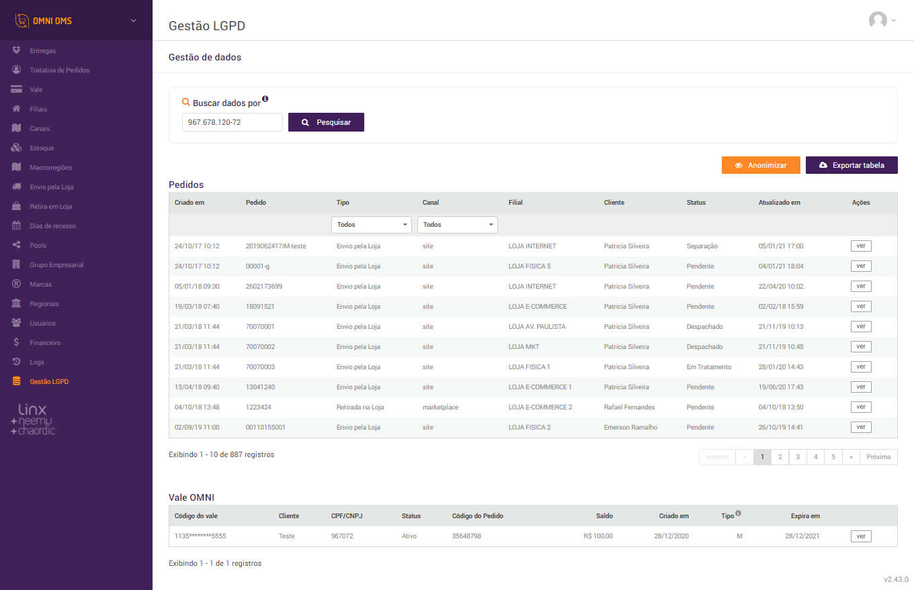Click ver for order 1223424
The height and width of the screenshot is (590, 914).
tap(861, 407)
